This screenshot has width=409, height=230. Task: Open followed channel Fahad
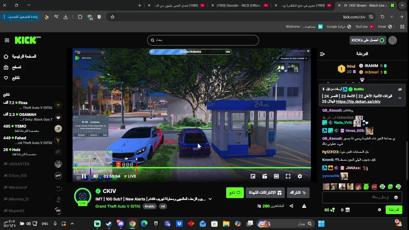pyautogui.click(x=32, y=140)
